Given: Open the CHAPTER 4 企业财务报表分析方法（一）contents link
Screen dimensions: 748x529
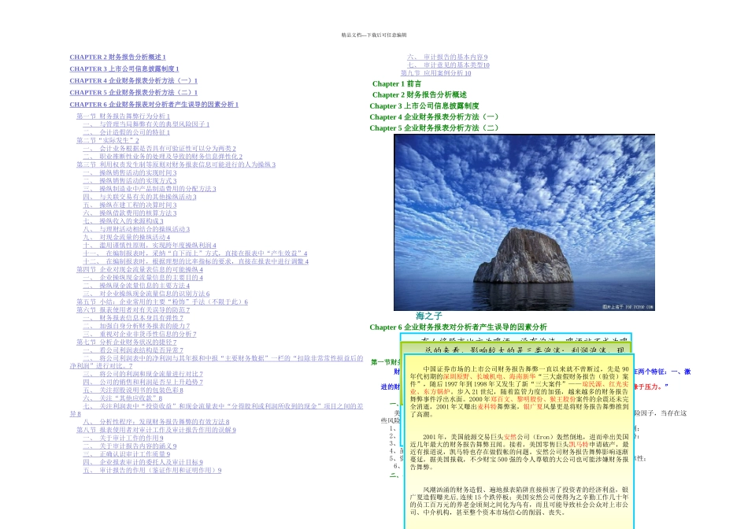Looking at the screenshot, I should (133, 80).
